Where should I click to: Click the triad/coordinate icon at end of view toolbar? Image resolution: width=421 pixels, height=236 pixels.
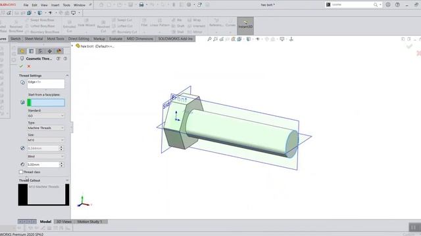coord(291,39)
